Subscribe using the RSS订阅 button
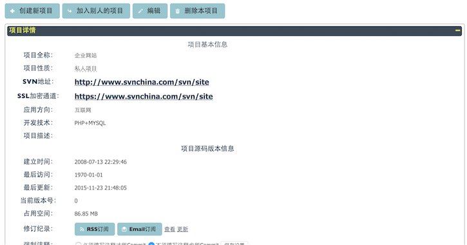 [x=95, y=229]
